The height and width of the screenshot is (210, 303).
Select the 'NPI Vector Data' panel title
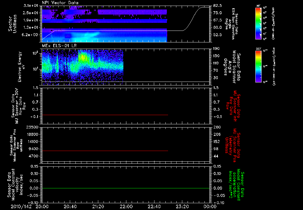coord(60,3)
